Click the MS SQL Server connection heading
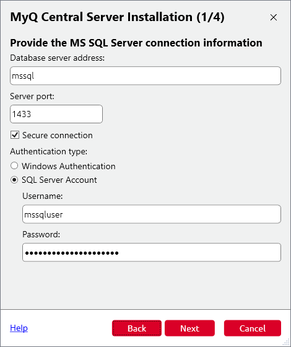The width and height of the screenshot is (291, 347). (x=136, y=43)
